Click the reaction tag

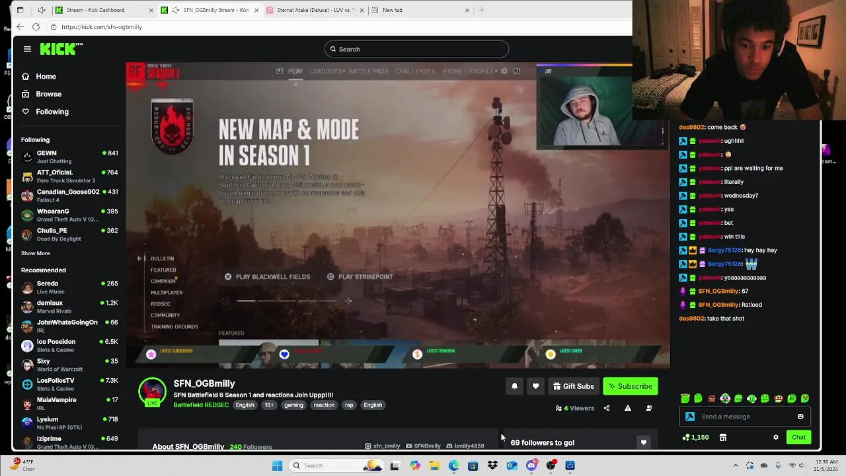324,405
